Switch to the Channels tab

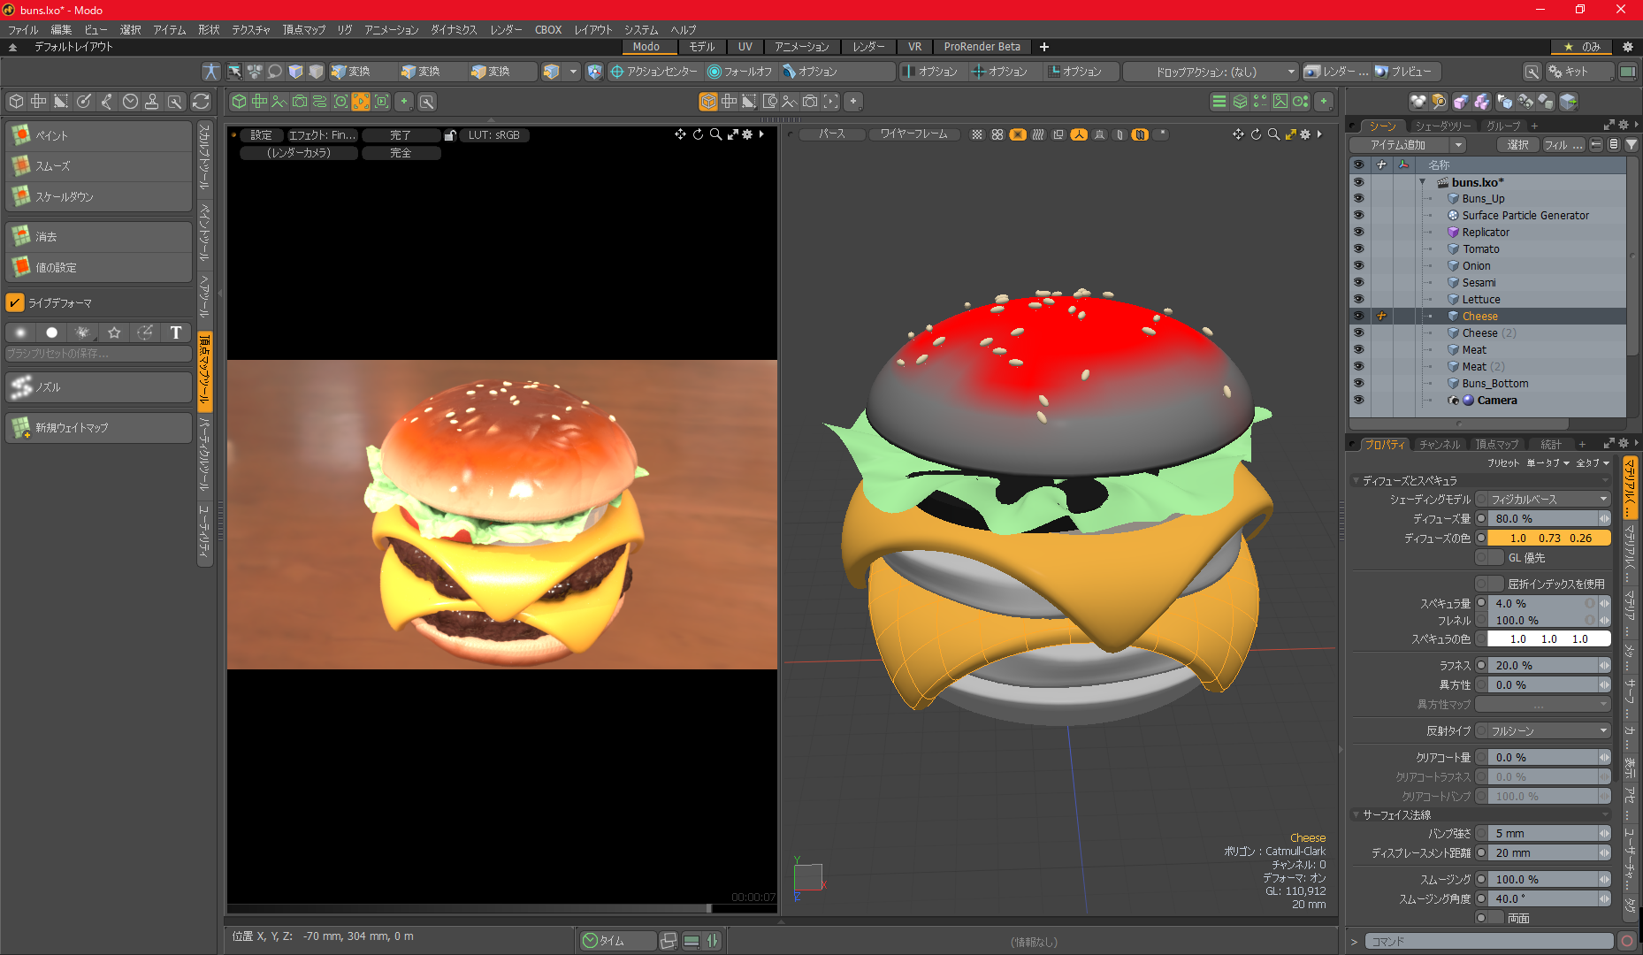pyautogui.click(x=1439, y=444)
